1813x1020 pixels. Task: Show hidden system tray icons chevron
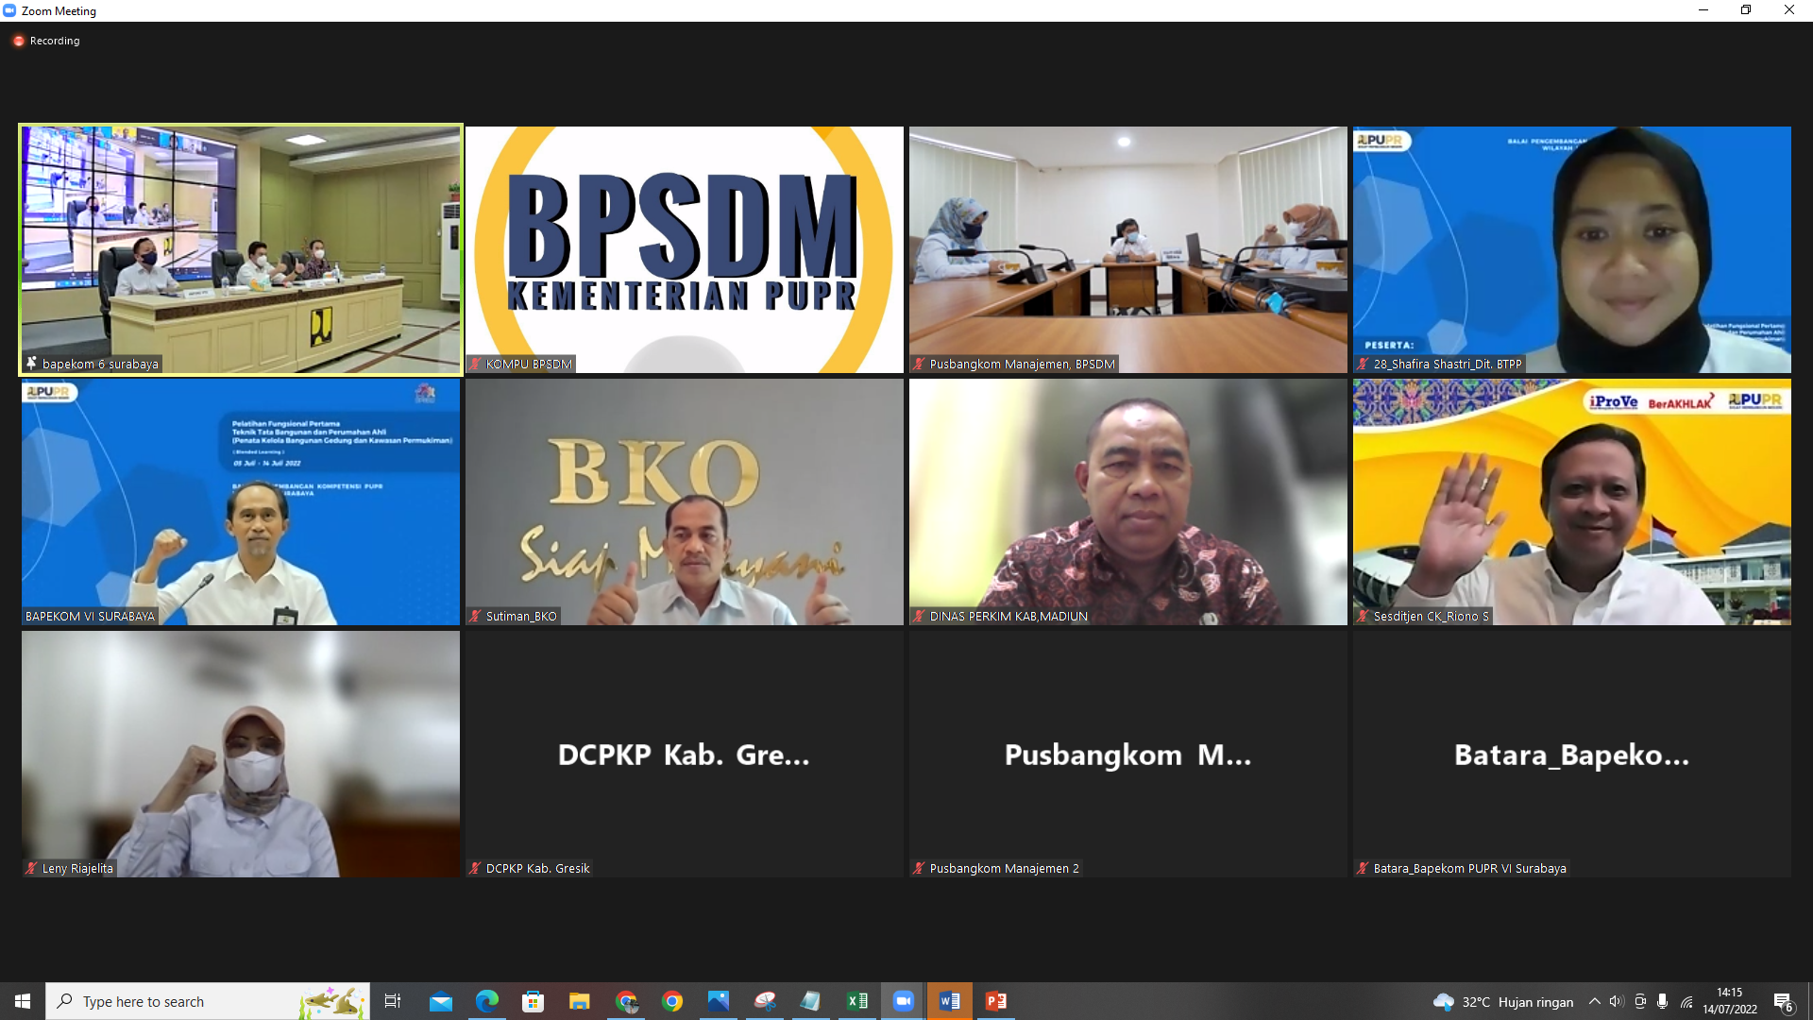[1594, 1001]
